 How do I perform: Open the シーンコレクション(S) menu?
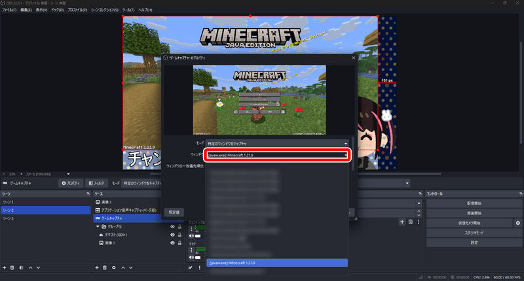pos(105,10)
